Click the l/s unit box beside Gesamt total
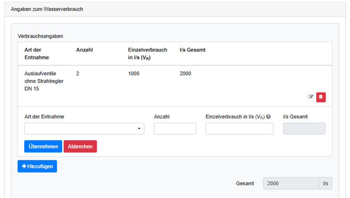The height and width of the screenshot is (198, 350). [x=325, y=183]
